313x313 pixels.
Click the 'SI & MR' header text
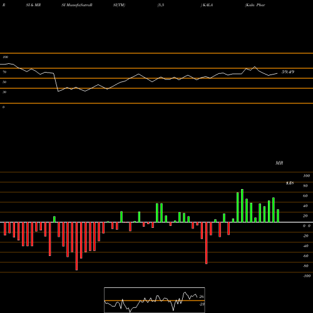tap(33, 5)
